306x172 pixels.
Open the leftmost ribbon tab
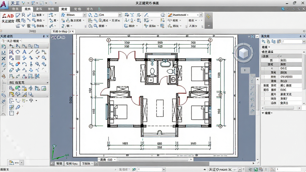point(15,9)
